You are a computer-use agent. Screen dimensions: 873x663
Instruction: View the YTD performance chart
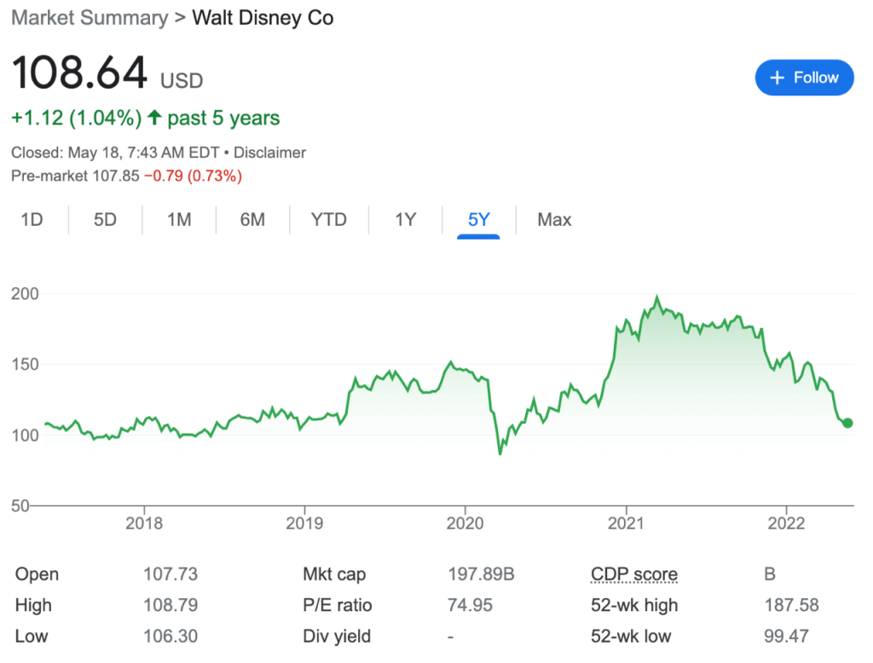(328, 220)
